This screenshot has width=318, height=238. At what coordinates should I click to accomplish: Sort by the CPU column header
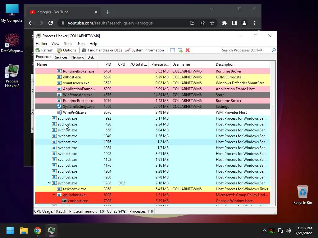tap(120, 64)
